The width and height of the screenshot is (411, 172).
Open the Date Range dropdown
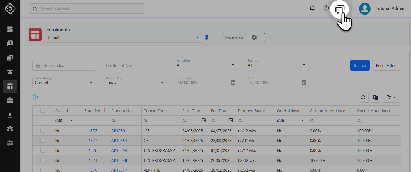[x=64, y=83]
